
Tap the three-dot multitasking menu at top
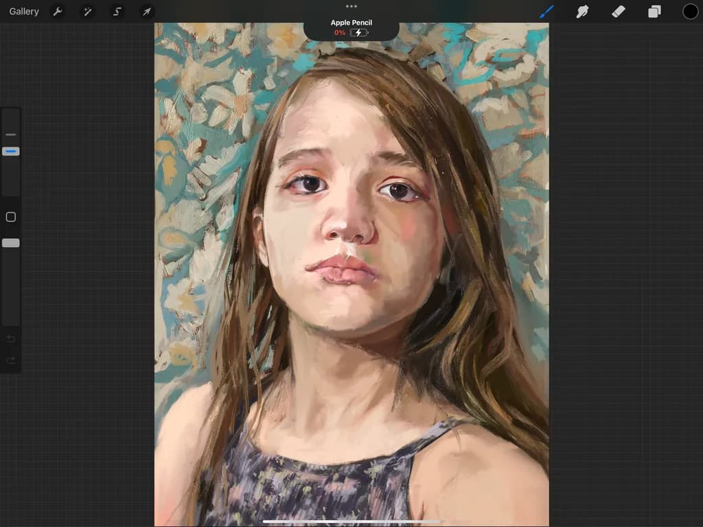tap(351, 6)
